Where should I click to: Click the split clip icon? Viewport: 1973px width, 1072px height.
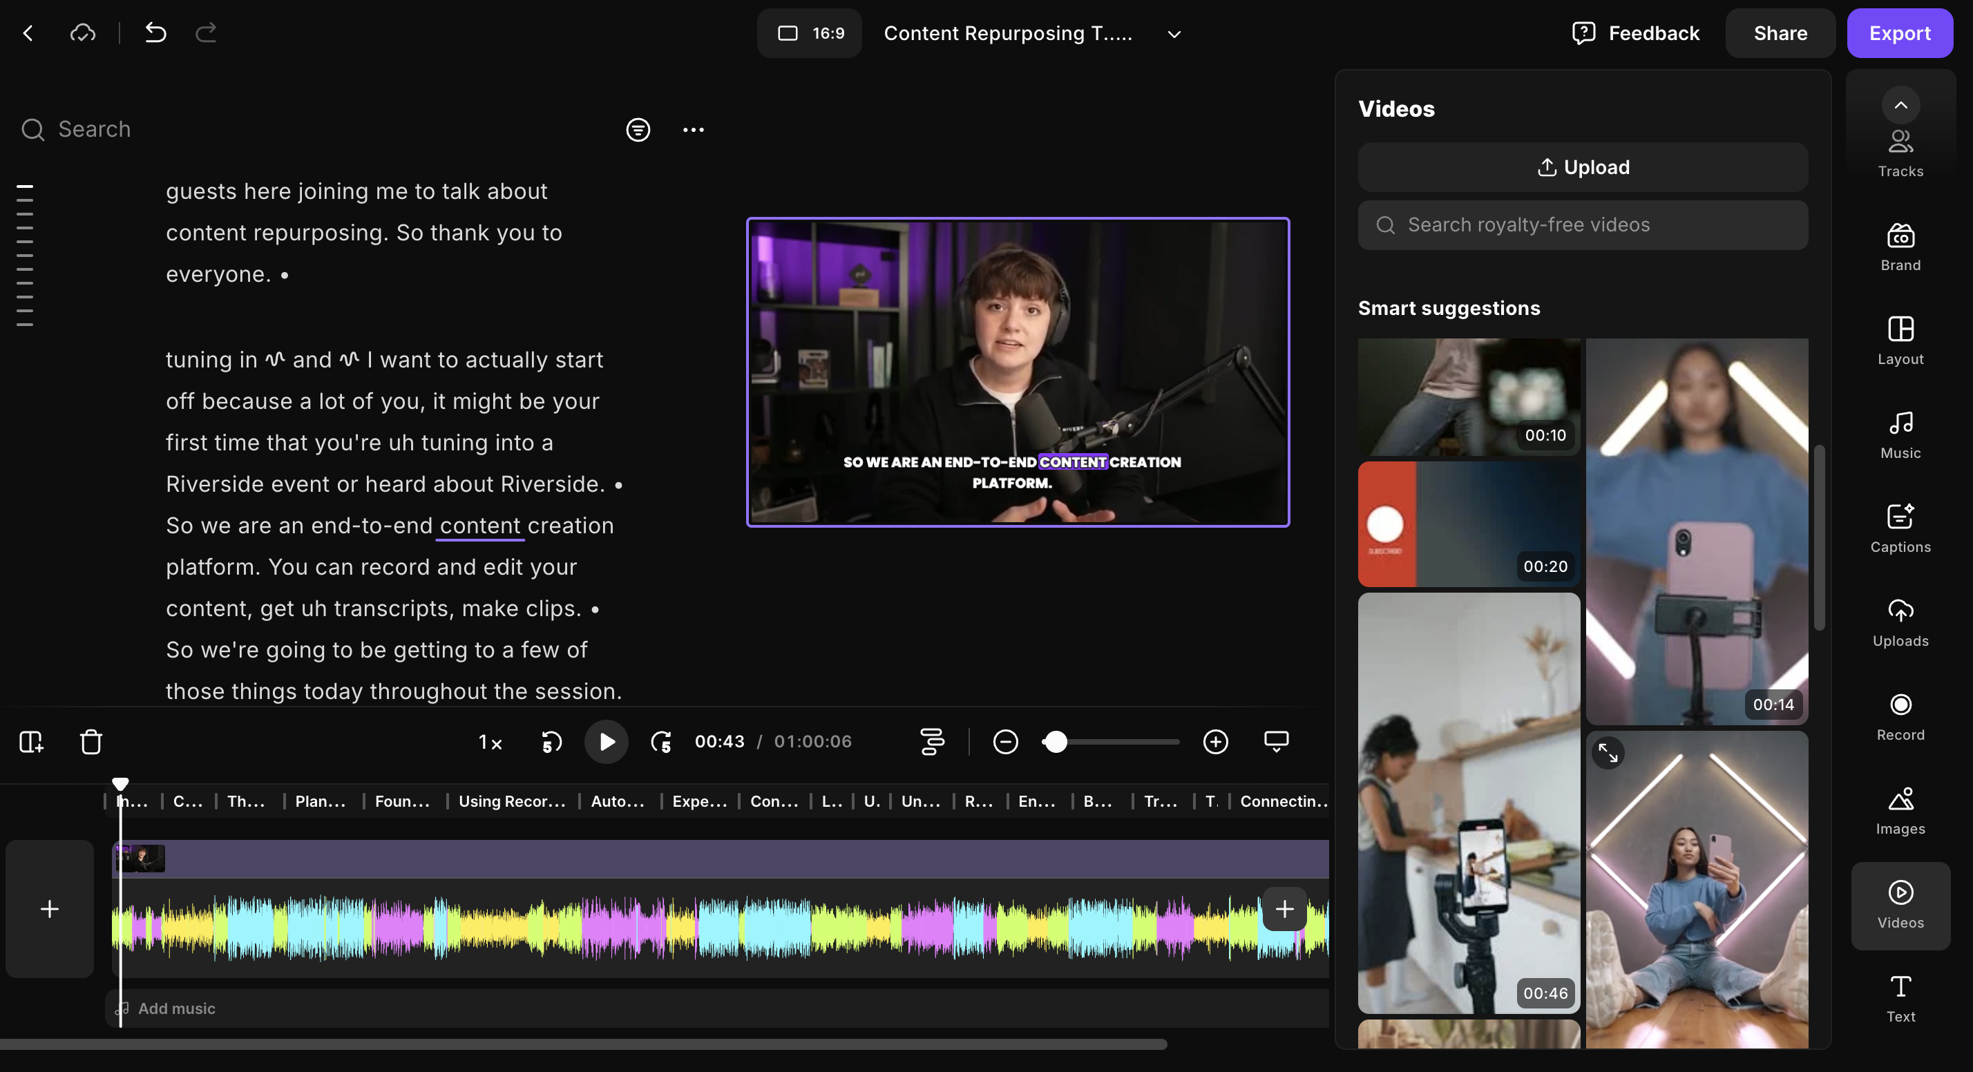click(x=31, y=741)
